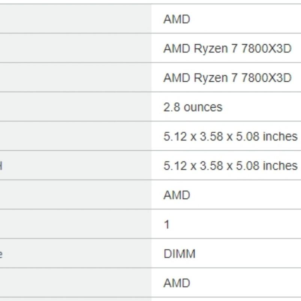Click the gray label cell beside value 1
This screenshot has width=301, height=301.
(x=75, y=224)
